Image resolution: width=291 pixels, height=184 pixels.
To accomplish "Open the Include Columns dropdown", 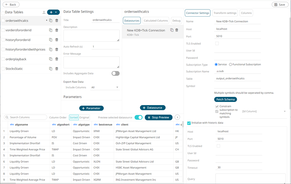I will [105, 87].
